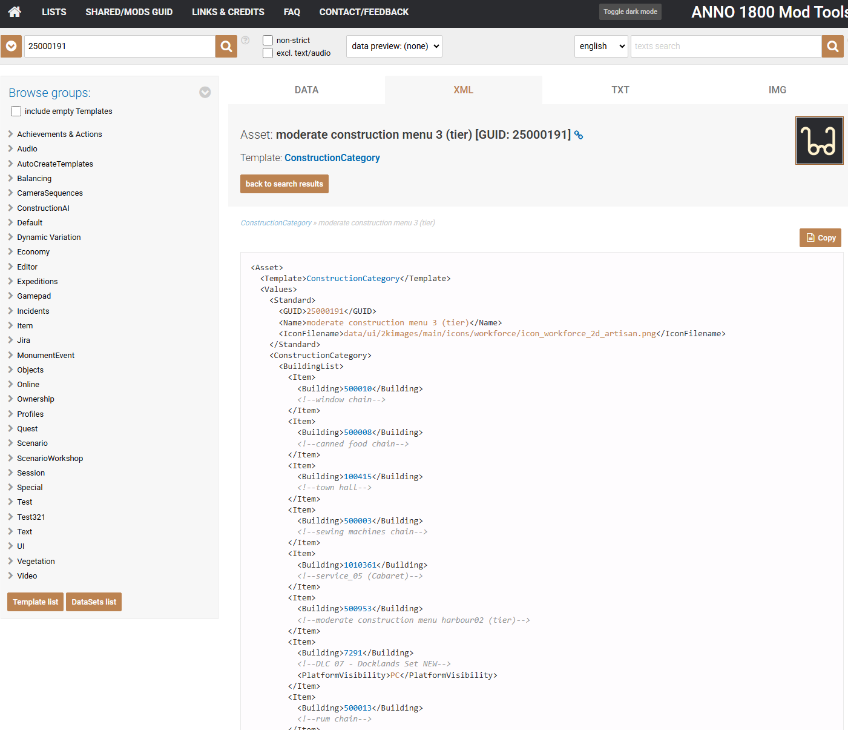This screenshot has width=848, height=730.
Task: Open the artisan workforce icon thumbnail
Action: 819,141
